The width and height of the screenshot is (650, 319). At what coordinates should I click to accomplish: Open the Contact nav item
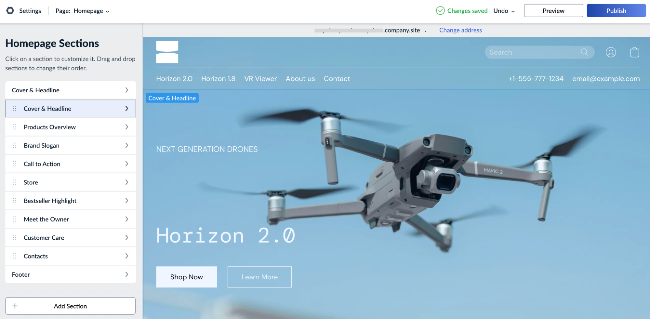pos(337,79)
